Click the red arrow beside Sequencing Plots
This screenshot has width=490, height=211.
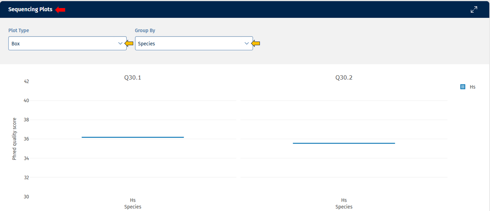click(60, 10)
